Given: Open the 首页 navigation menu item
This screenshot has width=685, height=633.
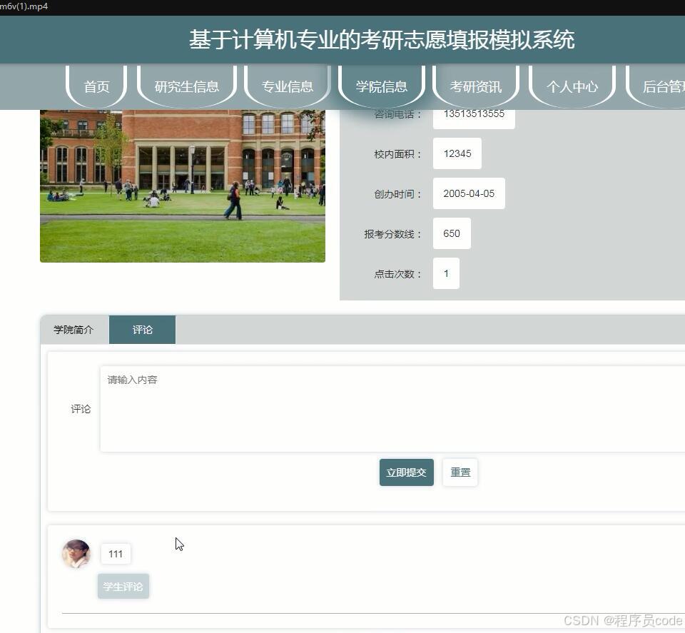Looking at the screenshot, I should [96, 86].
